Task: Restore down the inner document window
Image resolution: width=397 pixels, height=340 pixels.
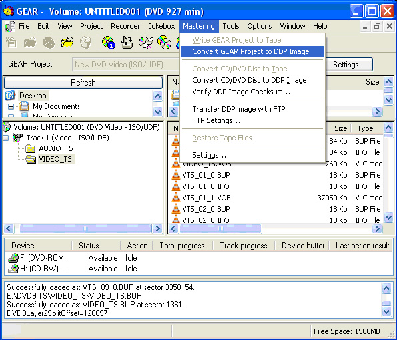Action: pos(377,26)
